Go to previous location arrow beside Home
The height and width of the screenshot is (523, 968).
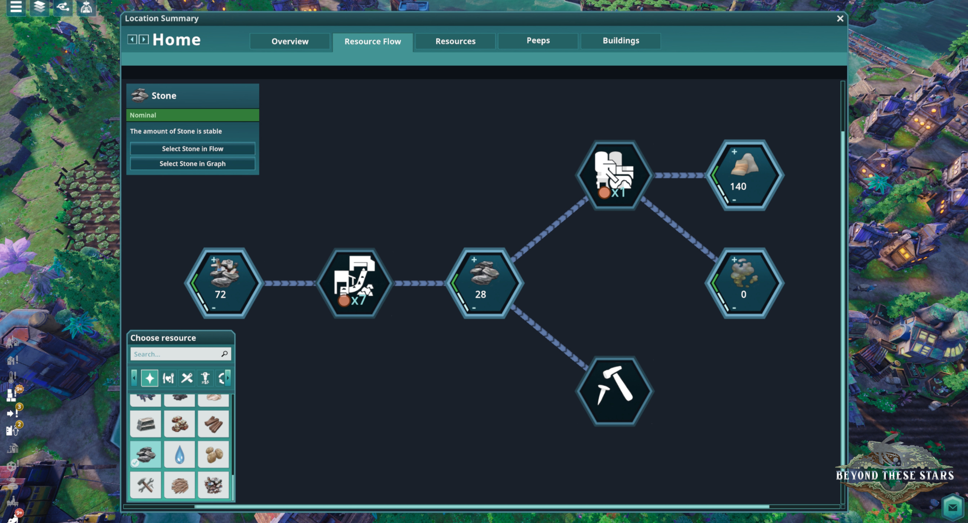[x=132, y=39]
